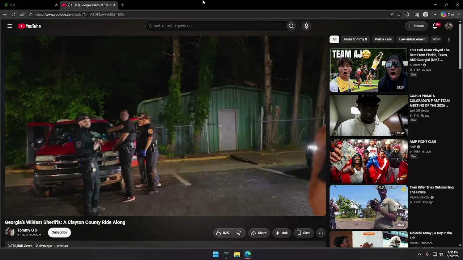Open the Windows Start menu

(216, 254)
